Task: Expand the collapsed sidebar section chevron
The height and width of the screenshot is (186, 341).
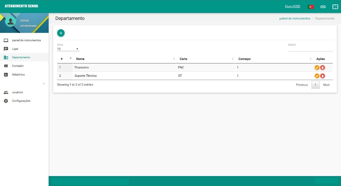Action: (x=44, y=84)
